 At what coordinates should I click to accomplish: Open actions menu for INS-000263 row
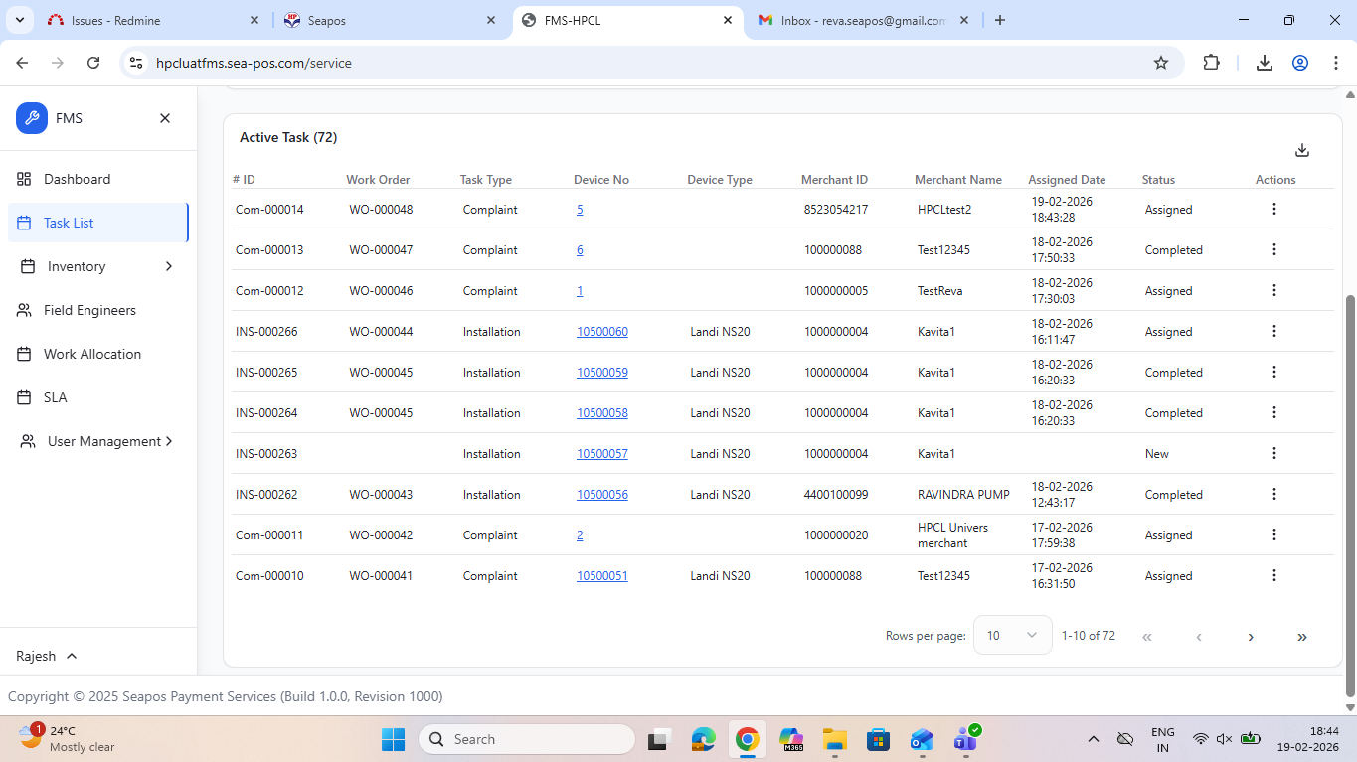coord(1273,453)
